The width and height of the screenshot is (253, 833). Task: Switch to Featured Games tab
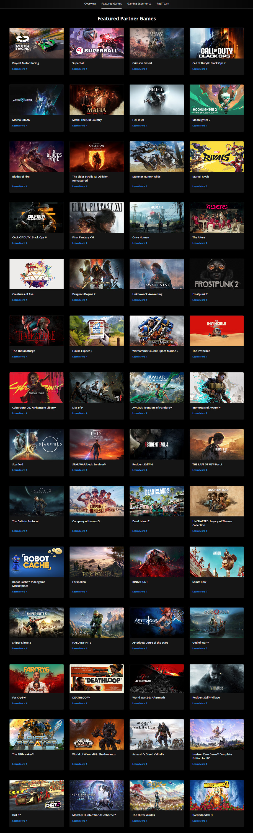112,4
